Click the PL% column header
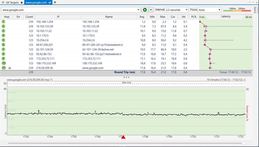Viewport: 259px width, 147px height. 194,17
